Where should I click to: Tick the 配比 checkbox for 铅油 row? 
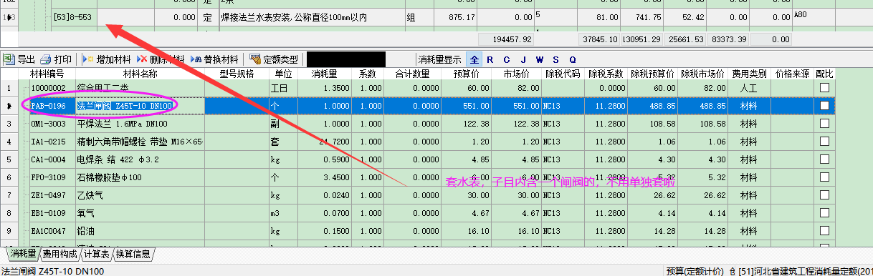pyautogui.click(x=824, y=230)
